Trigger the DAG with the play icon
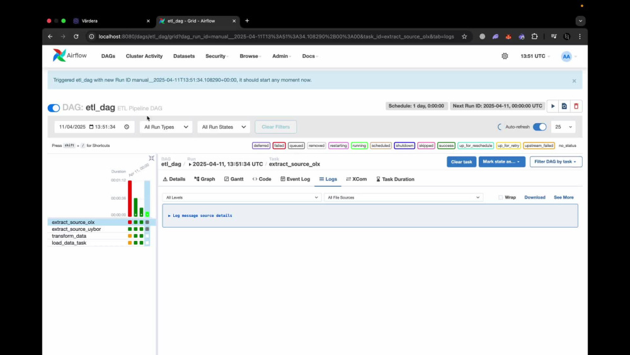Image resolution: width=630 pixels, height=355 pixels. [x=553, y=106]
